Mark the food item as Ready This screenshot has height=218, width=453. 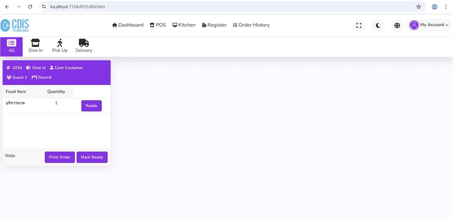click(92, 106)
